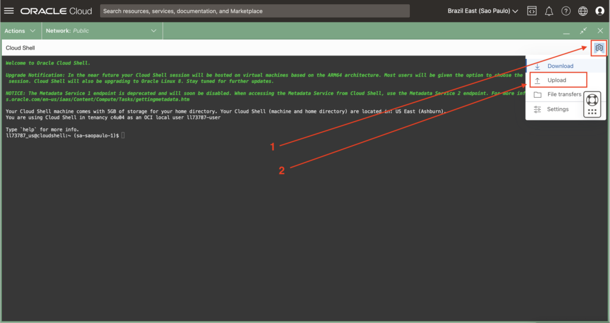This screenshot has width=610, height=323.
Task: Open Settings from the gear menu
Action: (558, 109)
